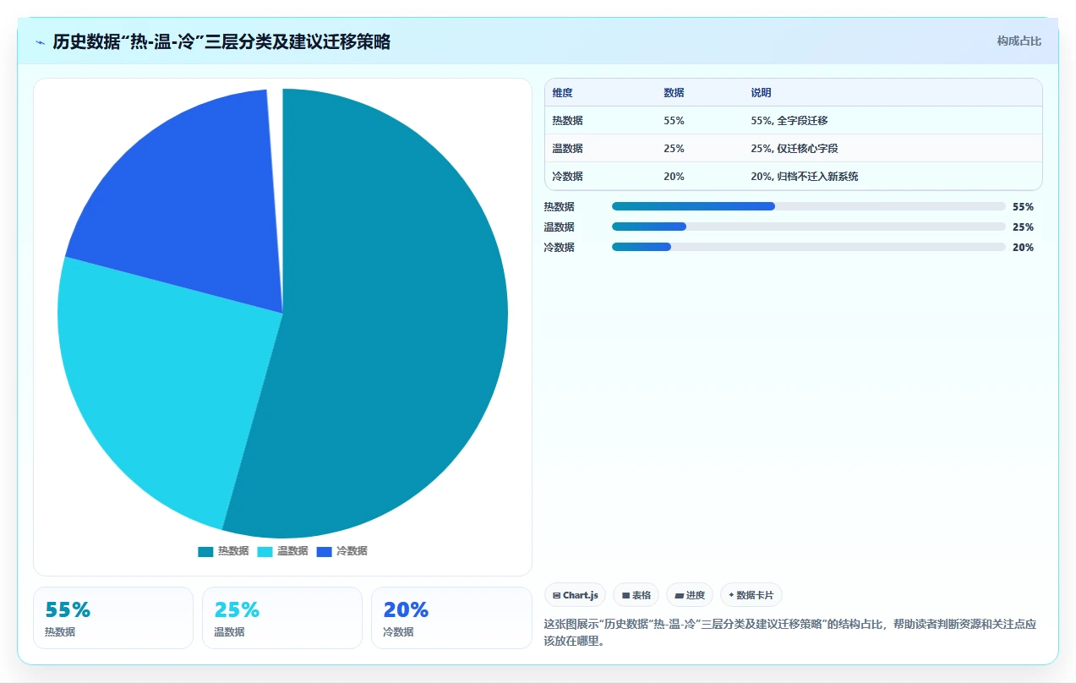Click the chart title heading text
This screenshot has width=1076, height=683.
pos(221,42)
